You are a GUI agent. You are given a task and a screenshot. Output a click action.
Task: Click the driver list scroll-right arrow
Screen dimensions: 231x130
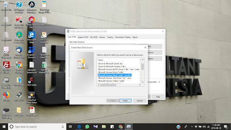(140, 85)
